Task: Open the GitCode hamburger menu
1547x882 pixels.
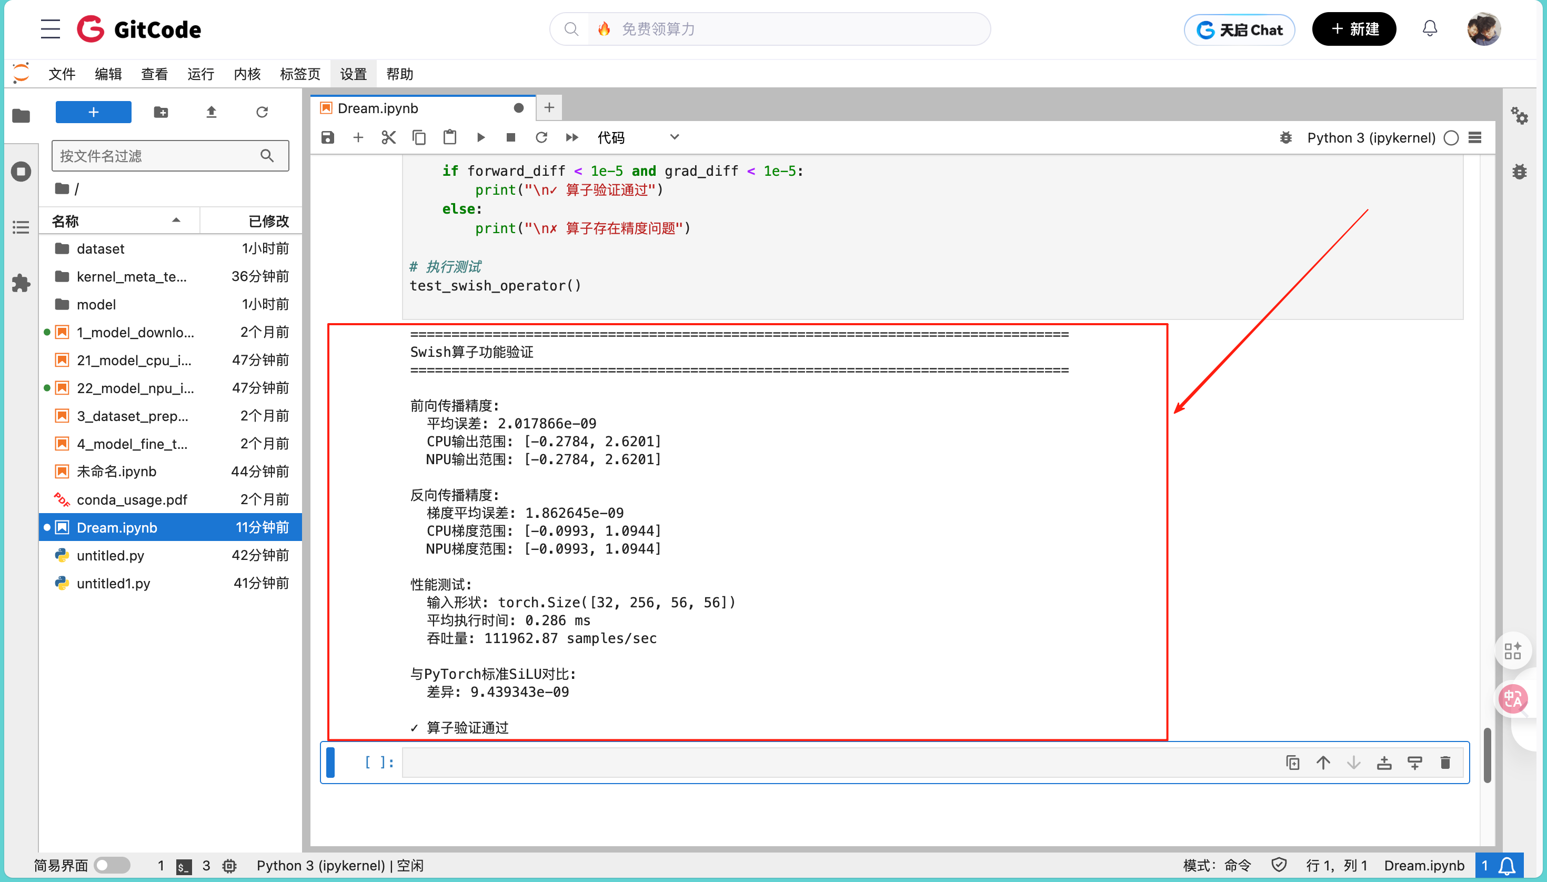Action: [x=51, y=28]
